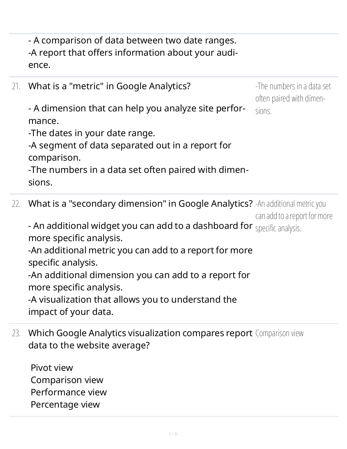Click the 'secondary dimension' question heading
The image size is (347, 449).
140,204
